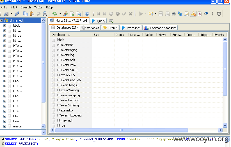231x147 pixels.
Task: Toggle the BLOB as hex icon
Action: click(x=200, y=14)
